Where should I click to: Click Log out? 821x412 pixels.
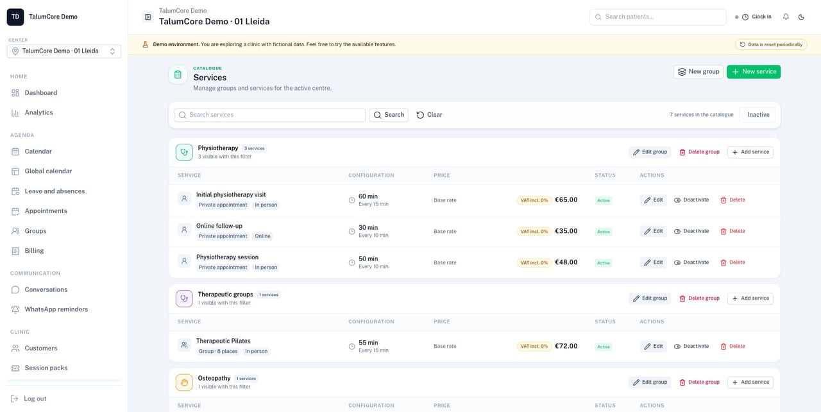(29, 399)
